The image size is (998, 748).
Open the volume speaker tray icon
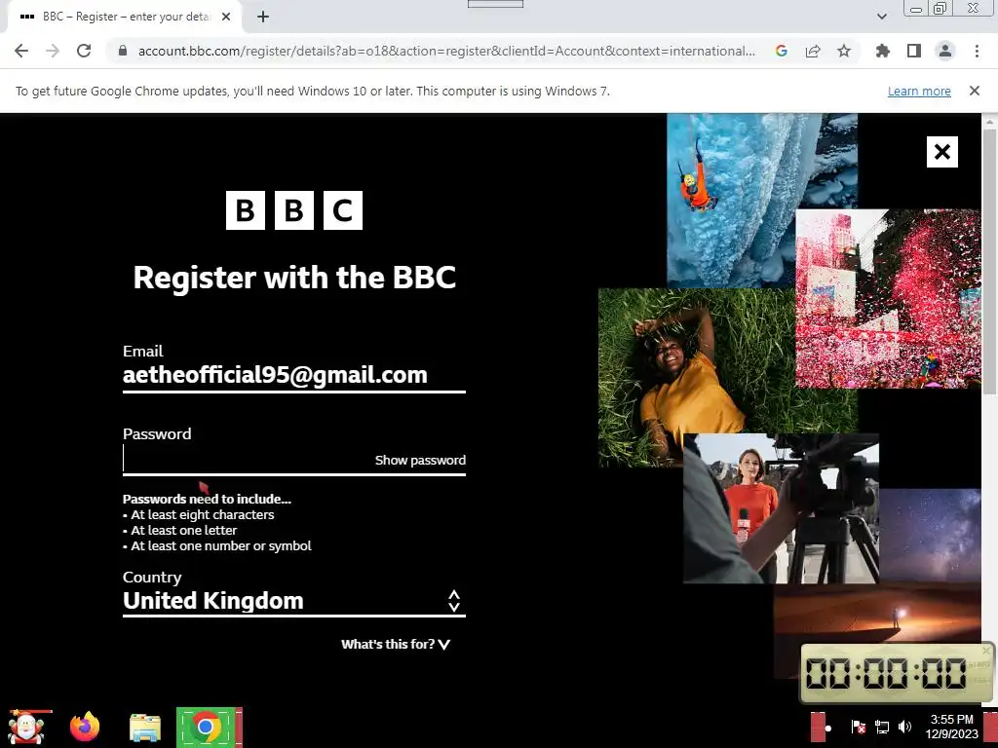pos(904,727)
